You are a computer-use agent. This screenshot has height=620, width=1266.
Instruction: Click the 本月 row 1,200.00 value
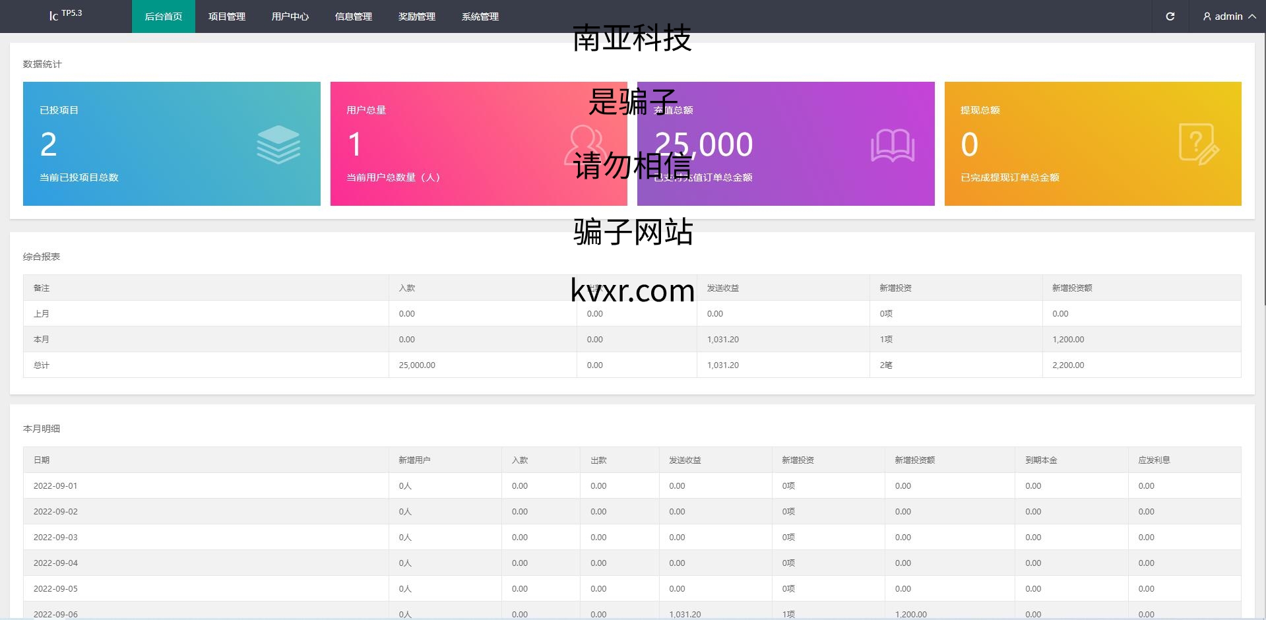click(1067, 339)
